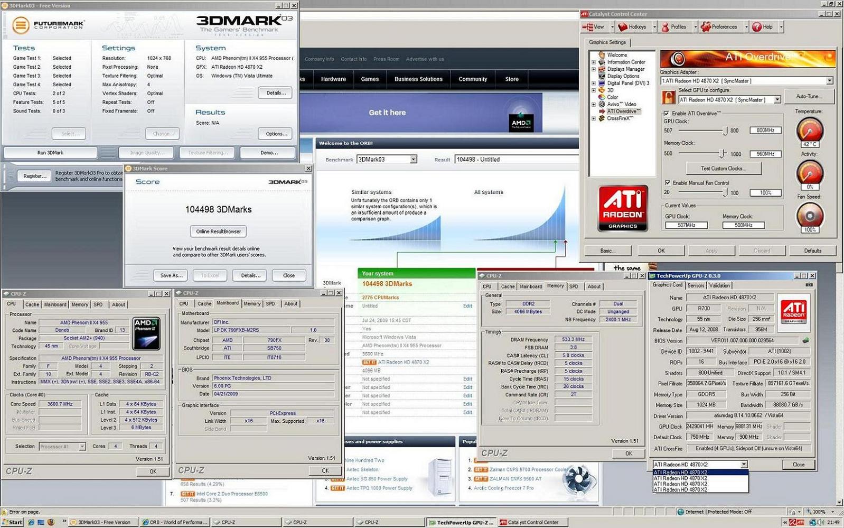Open Processor #1 selection dropdown in CPU-Z
This screenshot has height=528, width=844.
(82, 447)
